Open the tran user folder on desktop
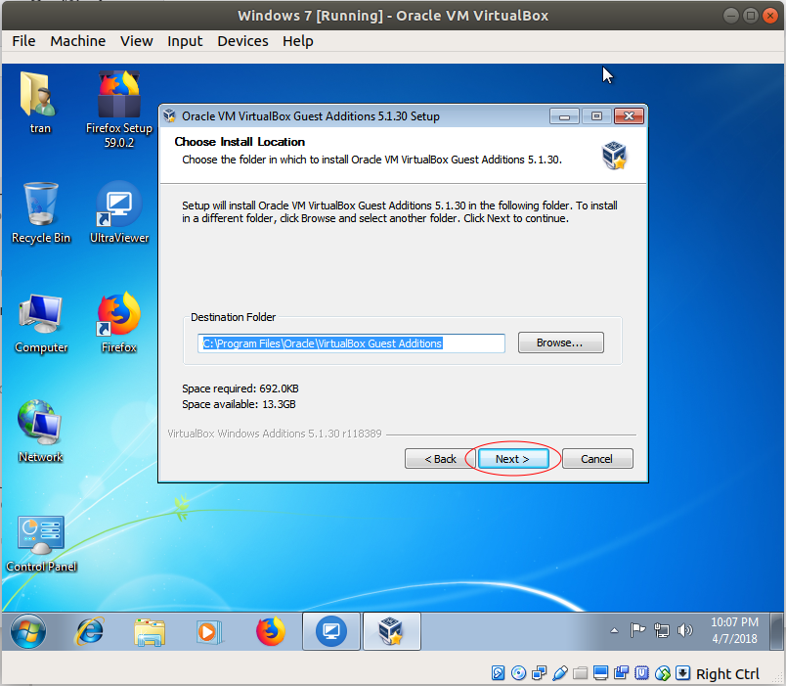The width and height of the screenshot is (786, 686). coord(40,103)
